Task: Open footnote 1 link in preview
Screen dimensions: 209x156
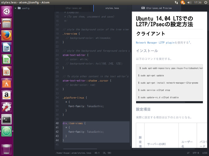Action: point(189,42)
